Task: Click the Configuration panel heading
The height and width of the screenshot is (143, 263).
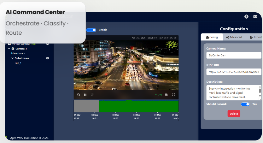Action: (234, 29)
